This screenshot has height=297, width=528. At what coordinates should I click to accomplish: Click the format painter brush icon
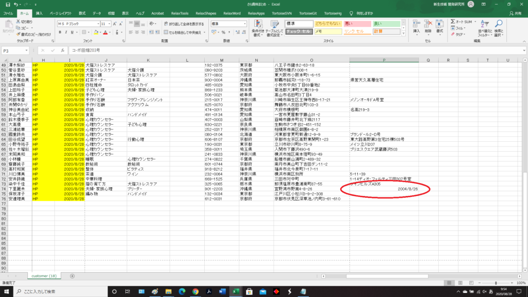(19, 35)
